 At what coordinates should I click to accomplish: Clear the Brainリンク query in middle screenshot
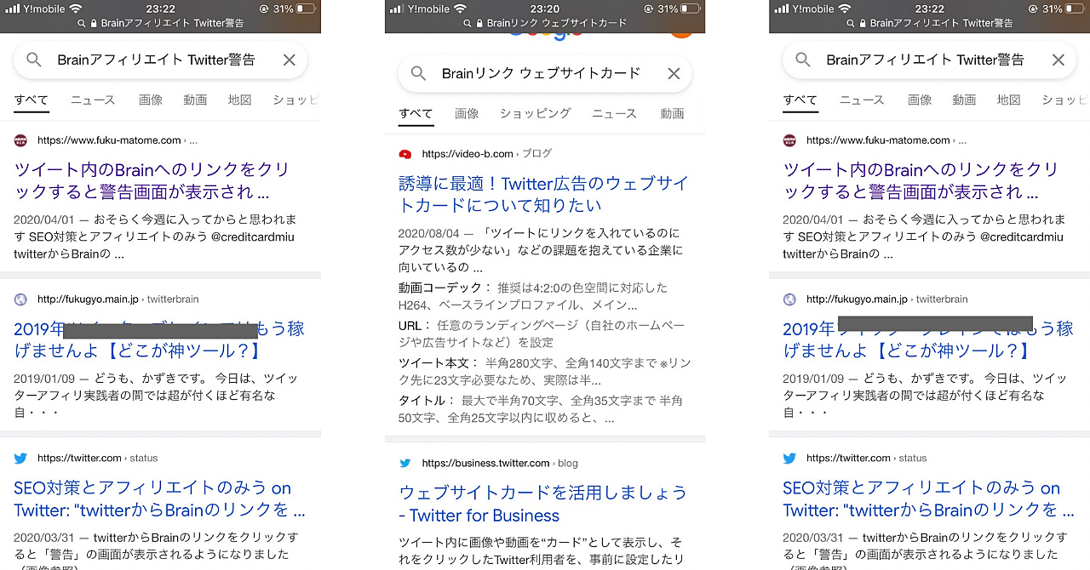click(674, 73)
